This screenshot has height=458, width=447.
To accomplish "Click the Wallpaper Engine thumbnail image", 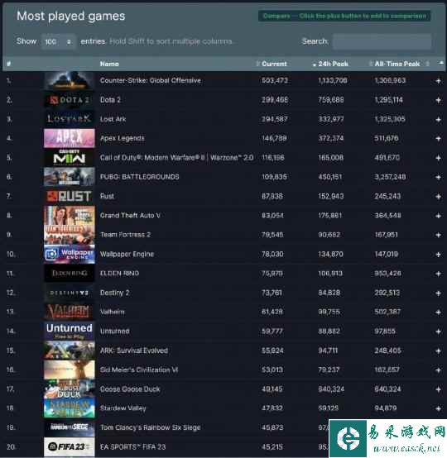I will point(70,254).
